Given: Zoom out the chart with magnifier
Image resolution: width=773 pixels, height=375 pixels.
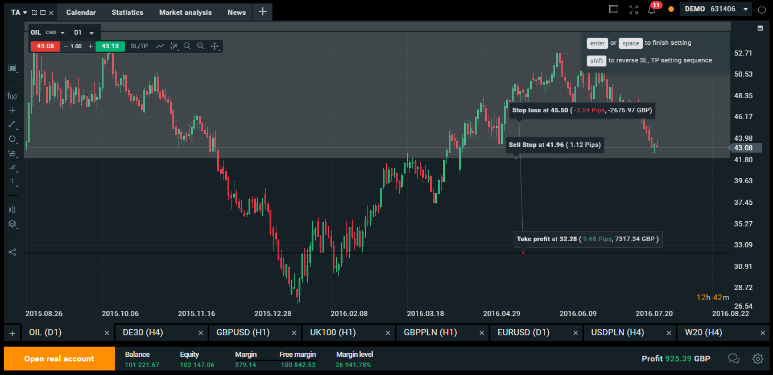Looking at the screenshot, I should point(187,46).
